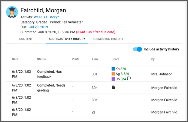Image resolution: width=188 pixels, height=122 pixels.
Task: Click the Date column header
Action: tap(15, 59)
